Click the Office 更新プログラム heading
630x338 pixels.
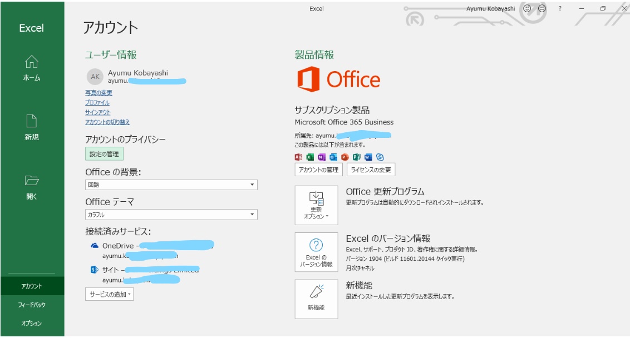tap(385, 191)
